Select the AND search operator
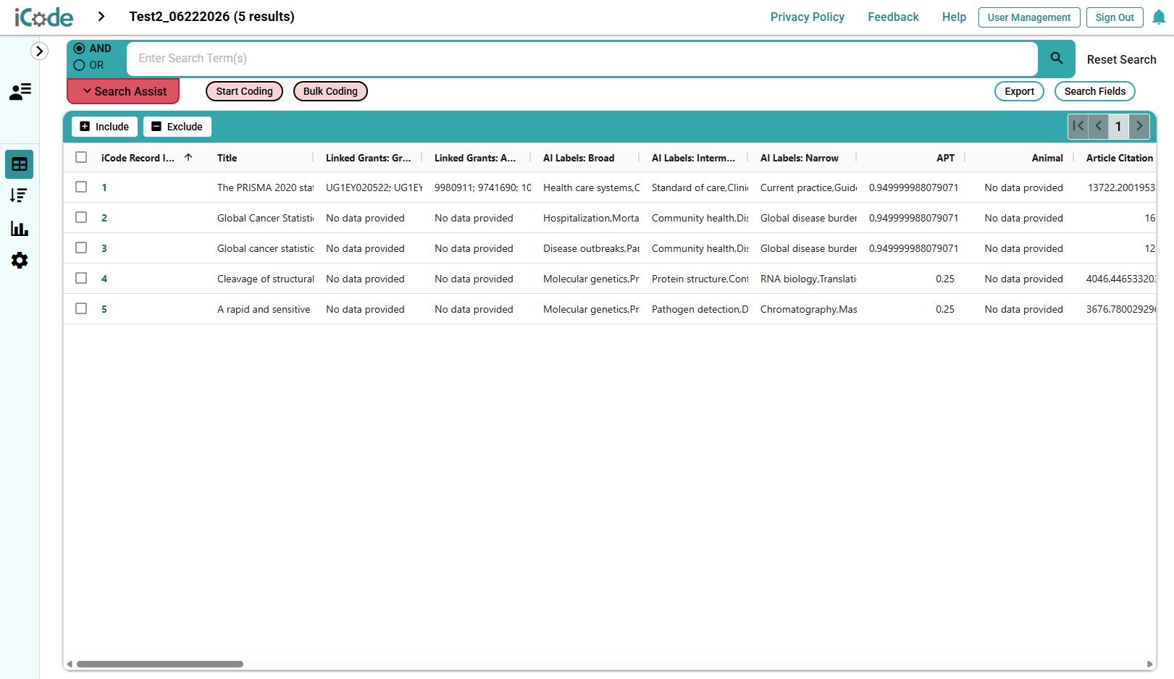 80,48
